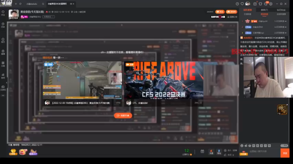Close the current live room tab
This screenshot has height=164, width=293.
(74, 4)
